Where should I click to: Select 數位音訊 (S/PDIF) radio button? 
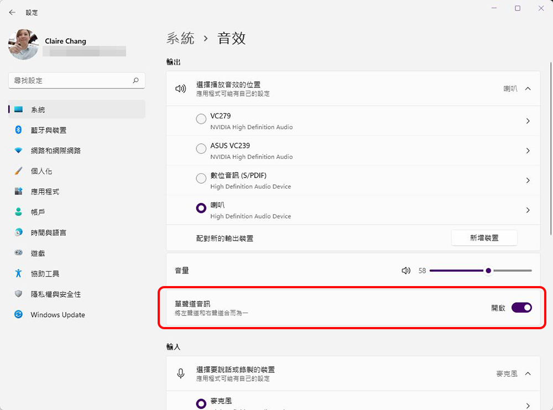pos(201,178)
